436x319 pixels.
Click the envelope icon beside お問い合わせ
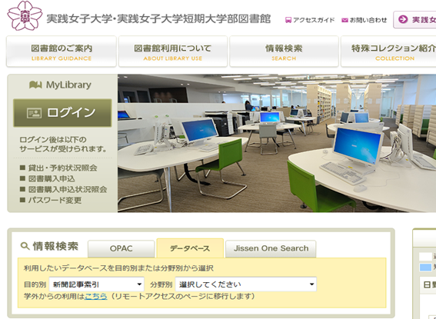(x=344, y=20)
